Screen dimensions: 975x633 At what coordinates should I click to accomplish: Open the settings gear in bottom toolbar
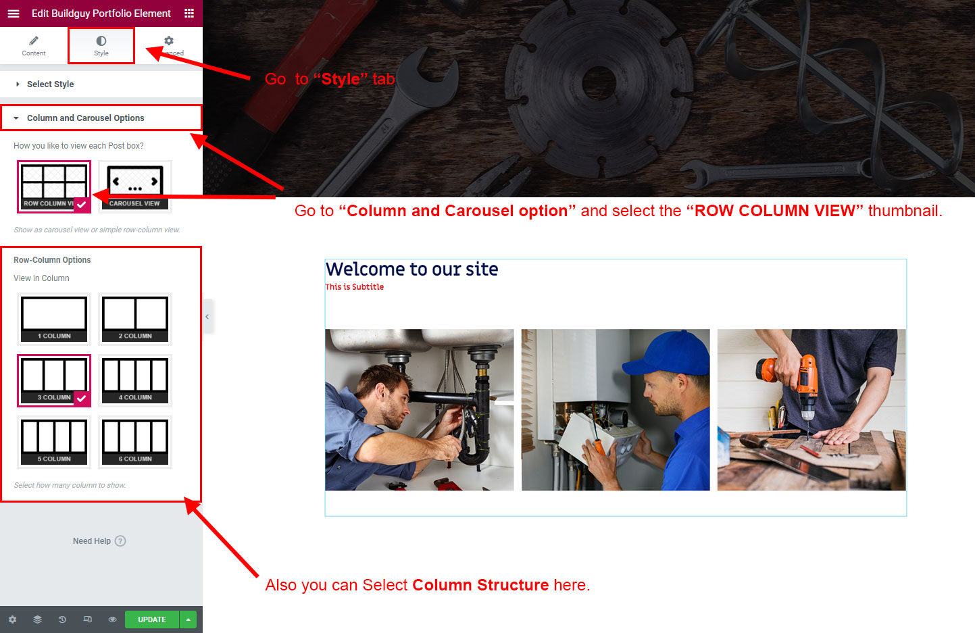(12, 619)
